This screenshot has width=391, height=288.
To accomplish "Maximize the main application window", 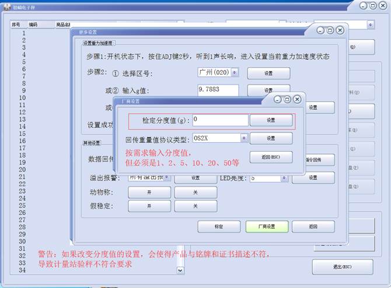I will point(373,5).
